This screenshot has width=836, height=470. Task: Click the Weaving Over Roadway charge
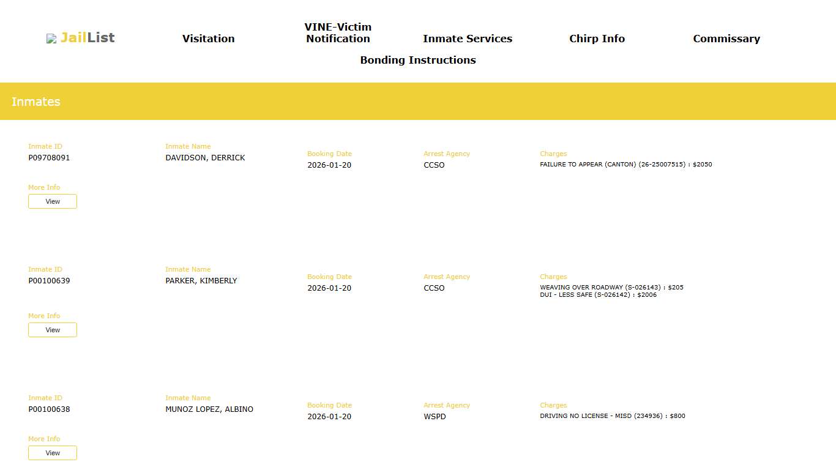tap(611, 288)
